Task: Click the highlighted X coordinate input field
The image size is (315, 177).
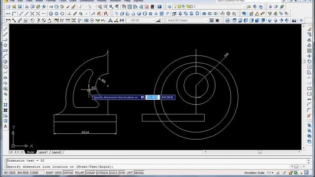Action: (x=153, y=97)
